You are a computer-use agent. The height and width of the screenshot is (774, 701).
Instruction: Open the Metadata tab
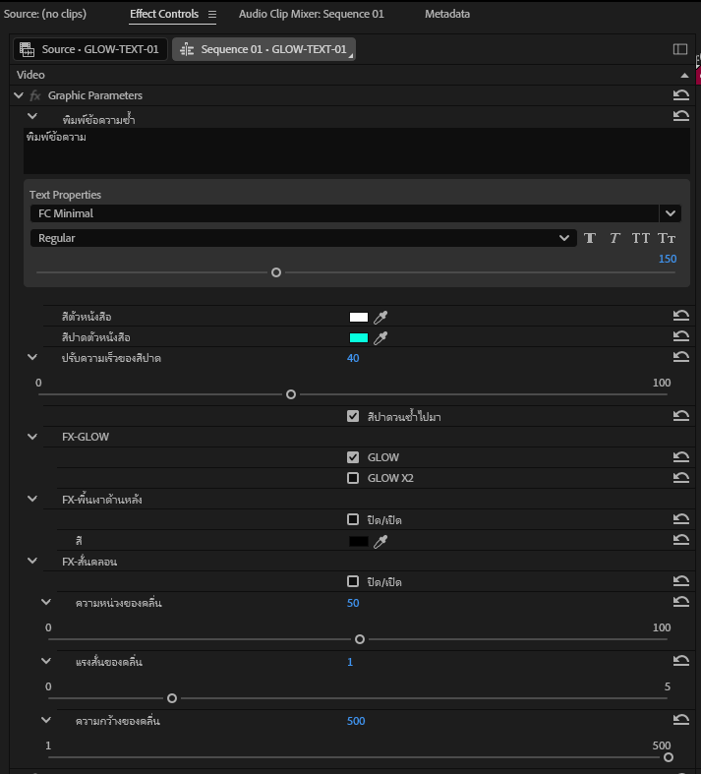(x=446, y=15)
